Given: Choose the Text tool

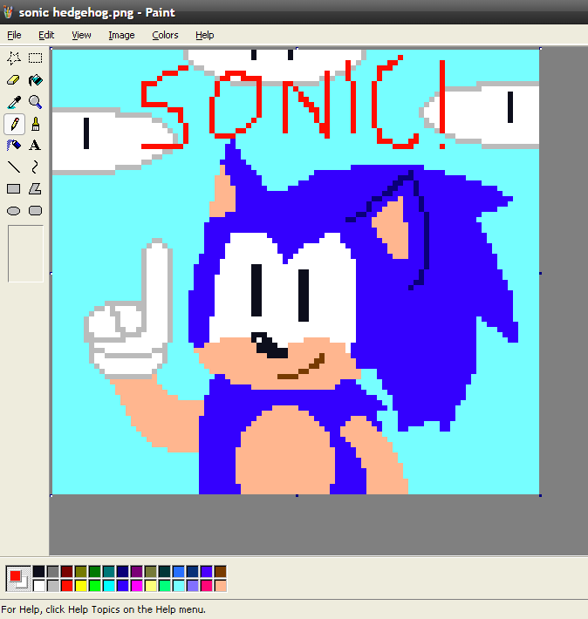Looking at the screenshot, I should [35, 146].
